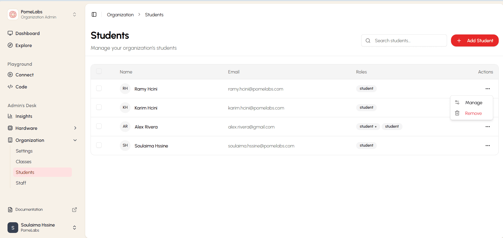Click the Documentation file icon
503x238 pixels.
tap(10, 209)
